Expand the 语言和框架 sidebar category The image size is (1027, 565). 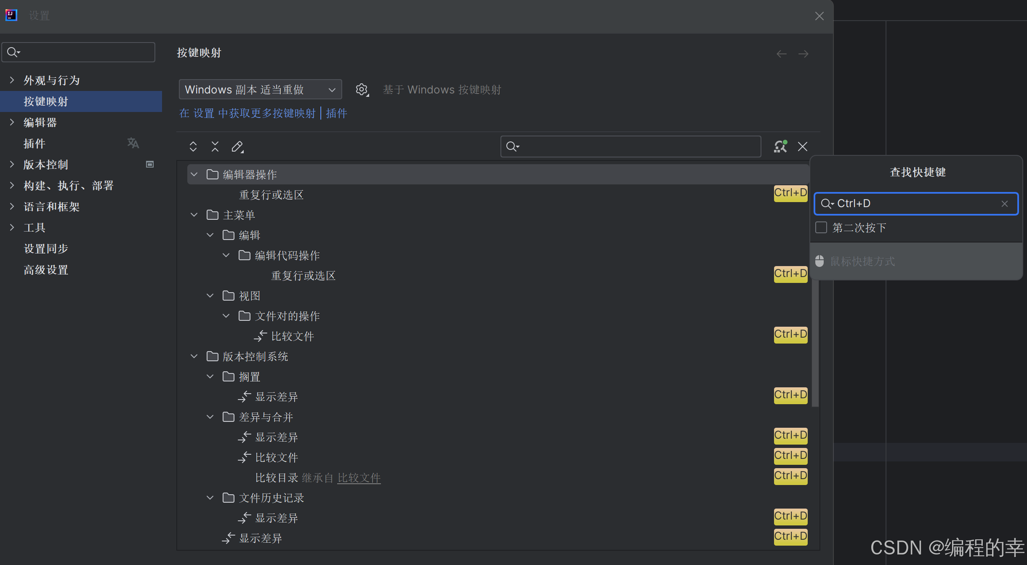point(12,206)
